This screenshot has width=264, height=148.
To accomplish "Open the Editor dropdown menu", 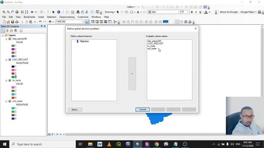I will pyautogui.click(x=131, y=7).
